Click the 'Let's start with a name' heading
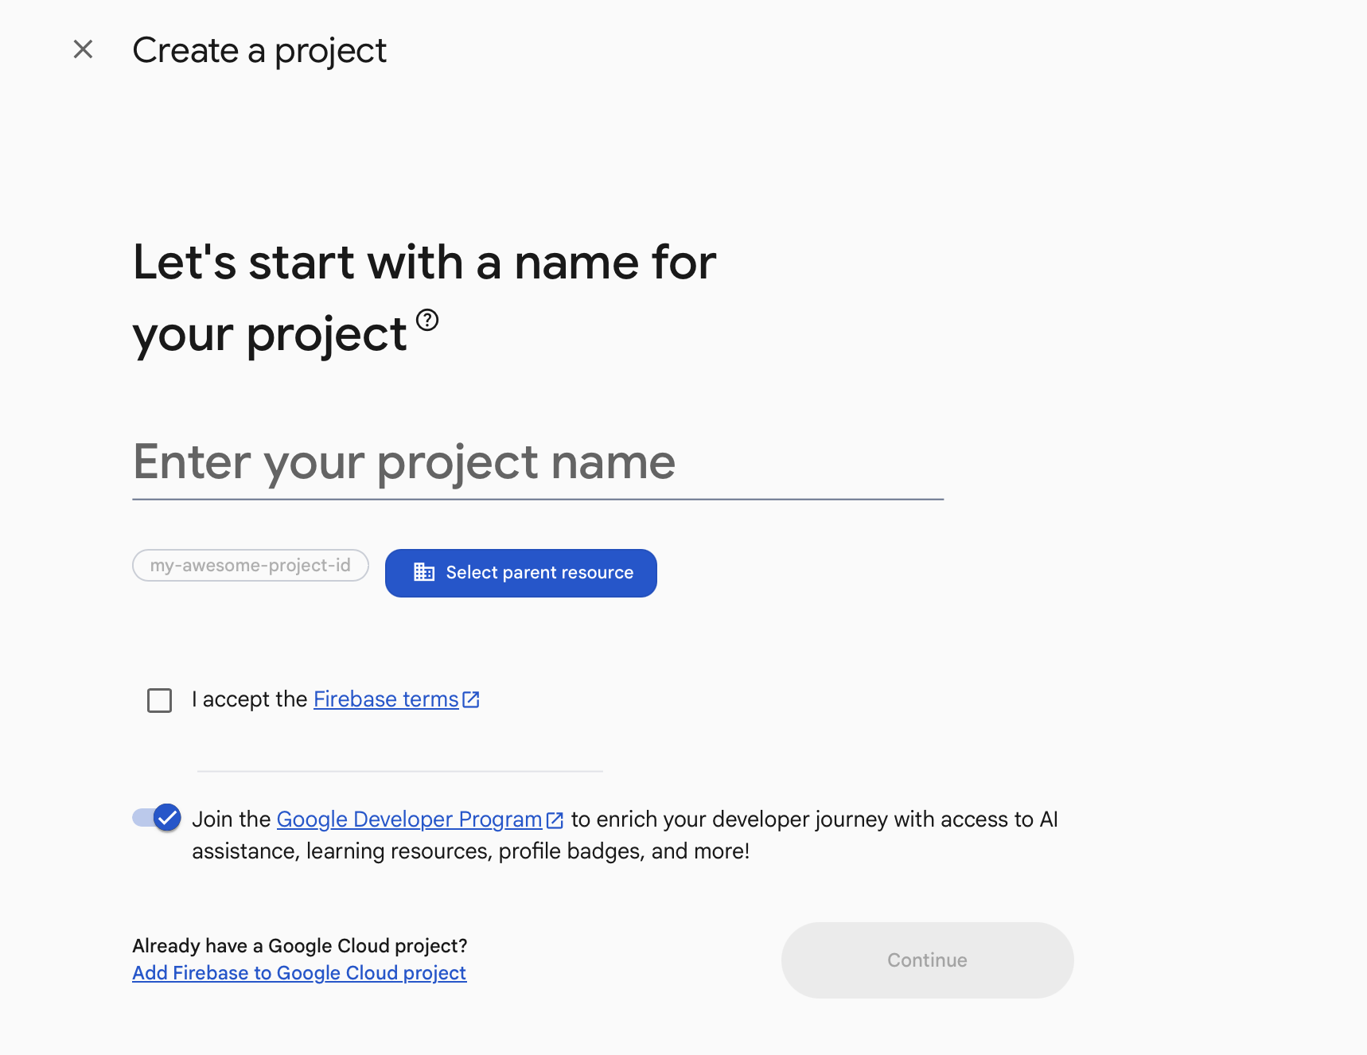 (425, 298)
